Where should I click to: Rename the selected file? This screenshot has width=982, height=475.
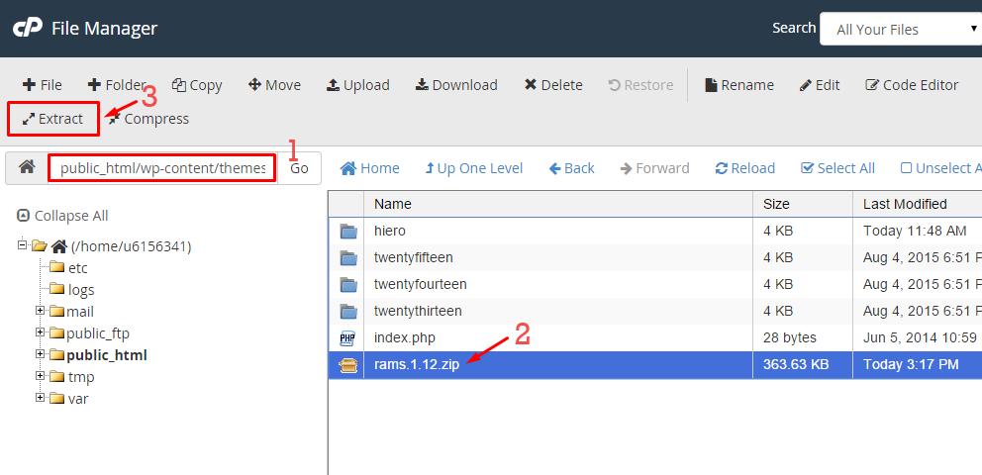tap(739, 85)
